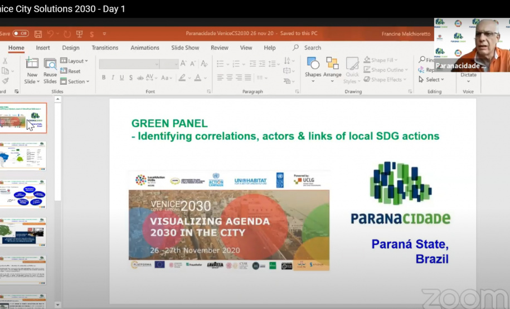Screen dimensions: 510x309
Task: Click the Reuse Slides button
Action: point(50,71)
